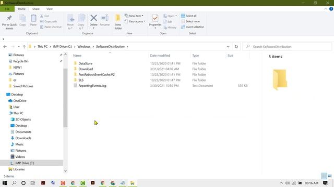
Task: Select Videos in navigation pane
Action: pyautogui.click(x=20, y=157)
